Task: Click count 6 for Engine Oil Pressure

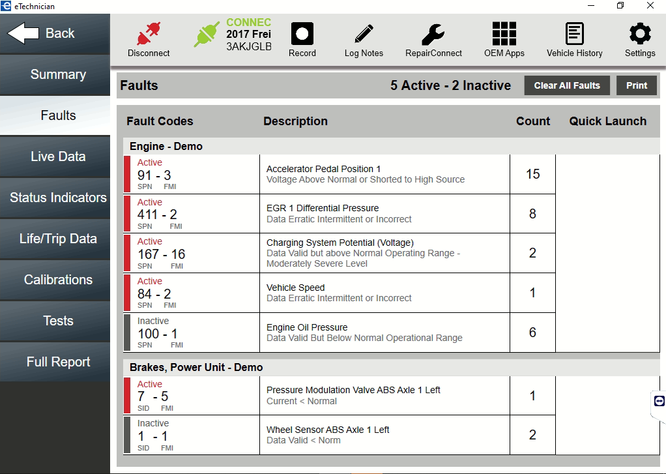Action: pyautogui.click(x=532, y=333)
